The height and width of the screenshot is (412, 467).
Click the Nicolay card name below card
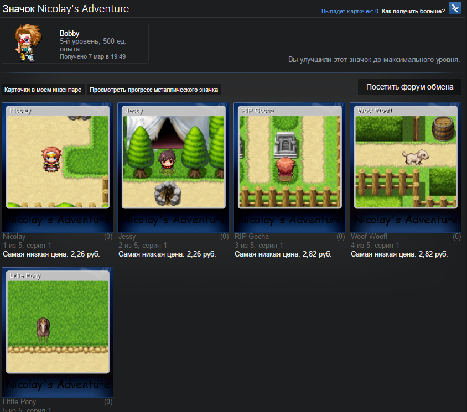(14, 237)
